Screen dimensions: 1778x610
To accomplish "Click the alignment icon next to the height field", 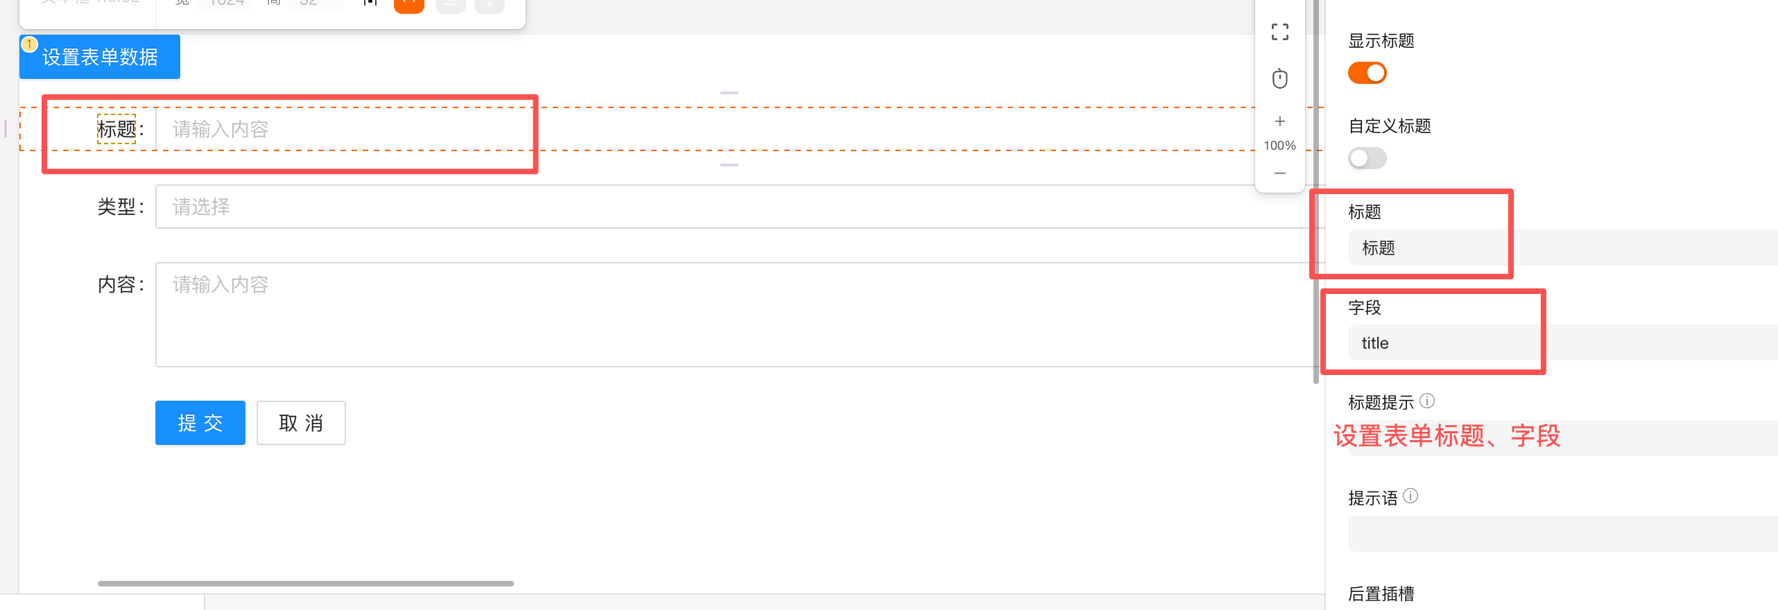I will [x=370, y=3].
